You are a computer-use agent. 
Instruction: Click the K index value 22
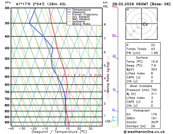point(153,45)
